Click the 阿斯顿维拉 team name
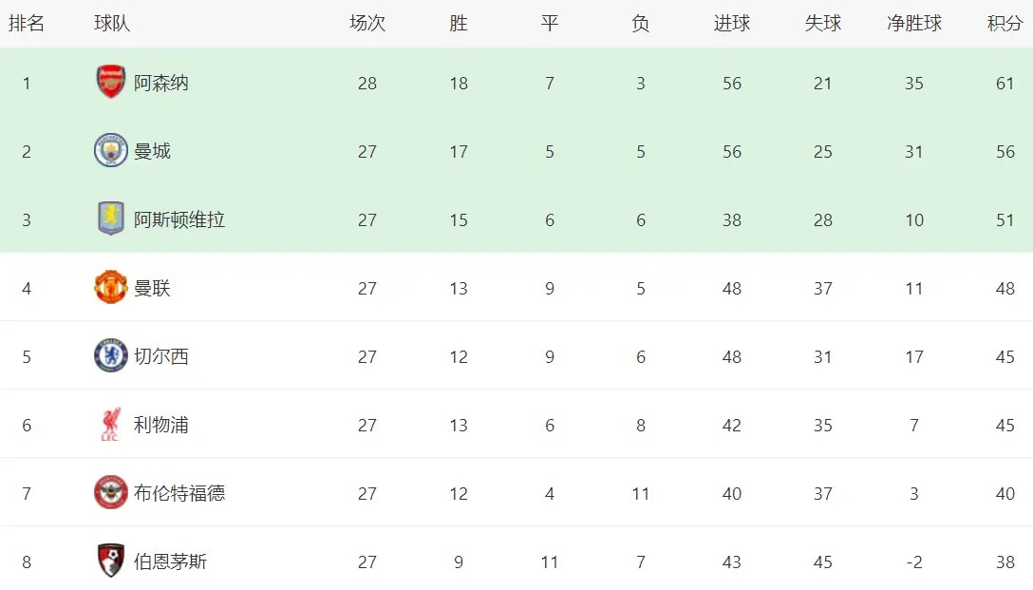This screenshot has width=1033, height=590. pos(179,219)
